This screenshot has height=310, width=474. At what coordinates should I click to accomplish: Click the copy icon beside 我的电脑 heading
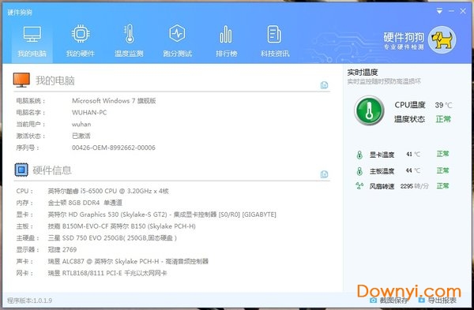click(x=324, y=85)
